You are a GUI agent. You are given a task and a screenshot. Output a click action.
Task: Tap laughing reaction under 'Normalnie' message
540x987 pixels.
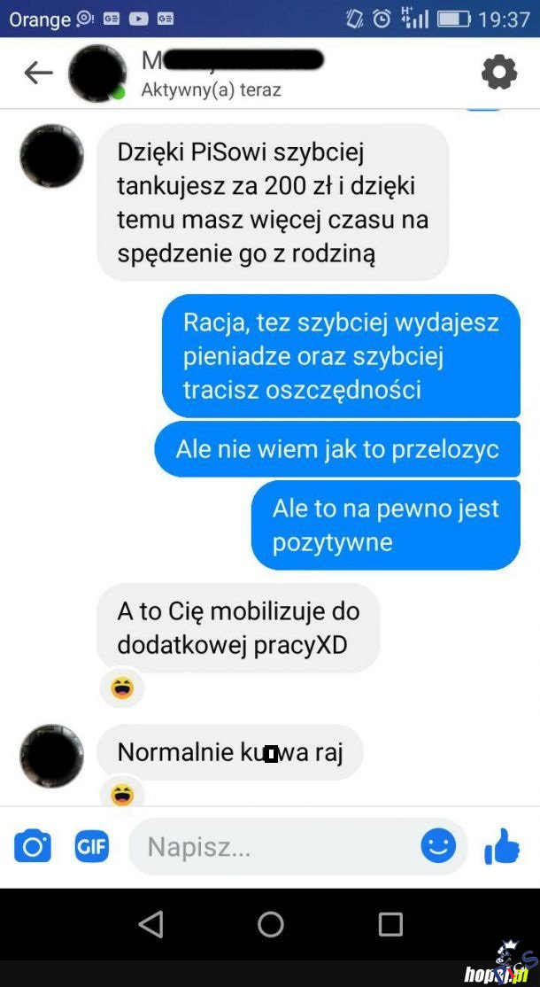click(x=122, y=795)
